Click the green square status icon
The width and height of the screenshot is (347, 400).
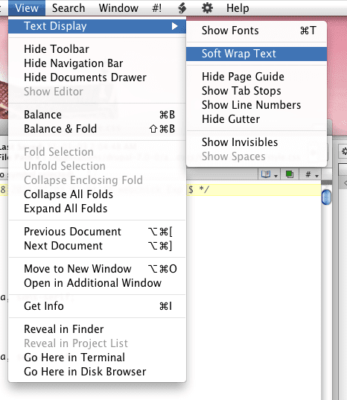tap(290, 174)
